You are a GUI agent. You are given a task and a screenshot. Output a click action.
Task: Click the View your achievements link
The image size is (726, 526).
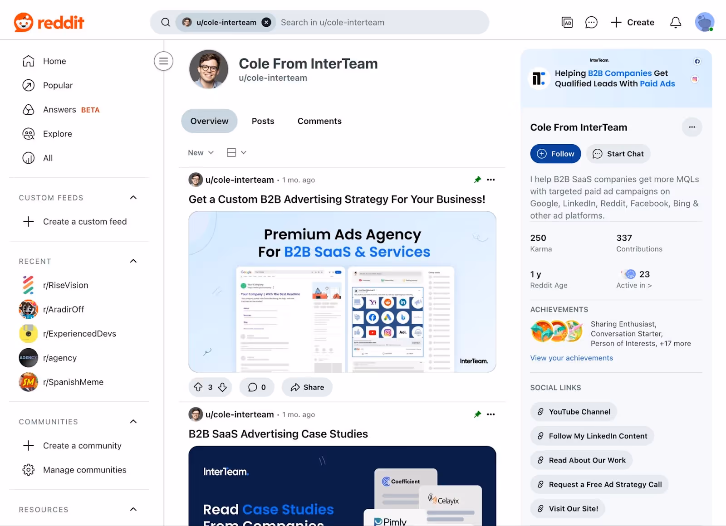tap(571, 358)
